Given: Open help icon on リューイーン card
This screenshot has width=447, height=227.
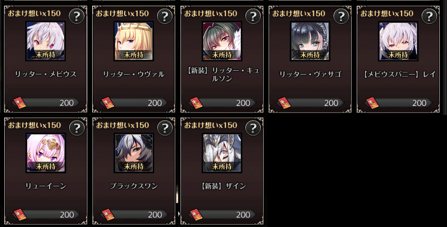Looking at the screenshot, I should pyautogui.click(x=77, y=128).
